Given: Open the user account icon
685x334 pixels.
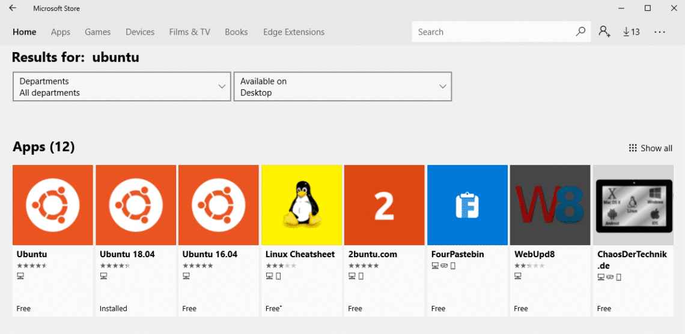Looking at the screenshot, I should (604, 31).
